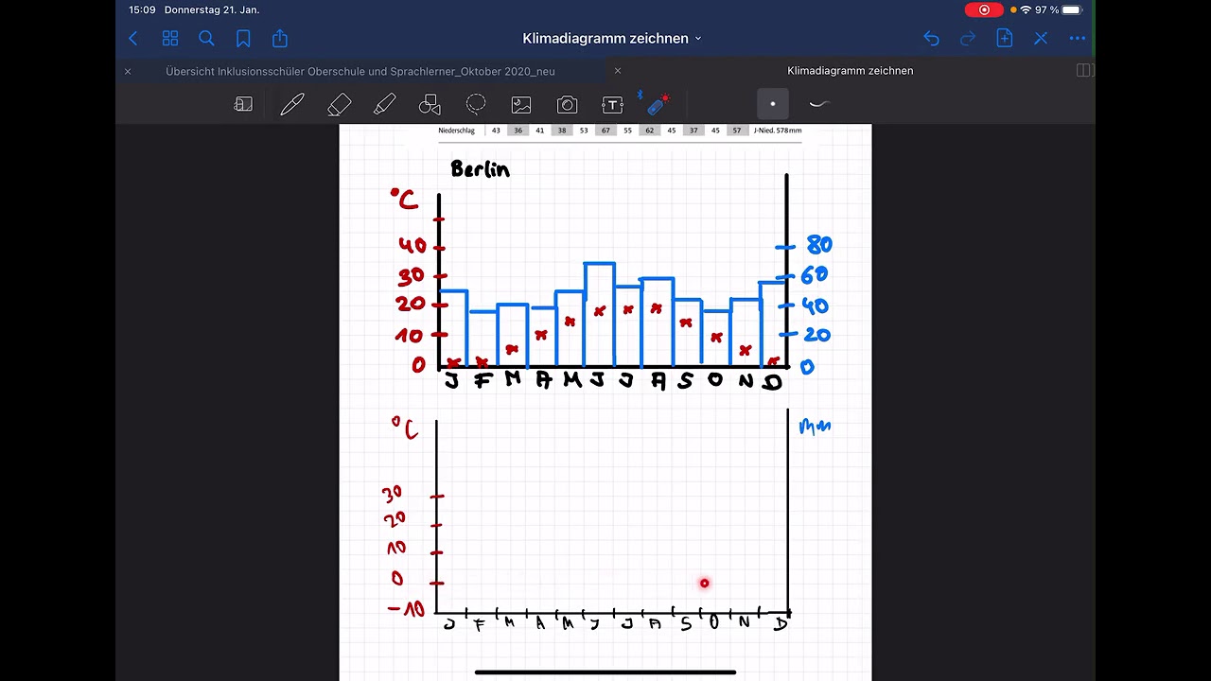Open the search tool
The height and width of the screenshot is (681, 1211).
(x=206, y=39)
